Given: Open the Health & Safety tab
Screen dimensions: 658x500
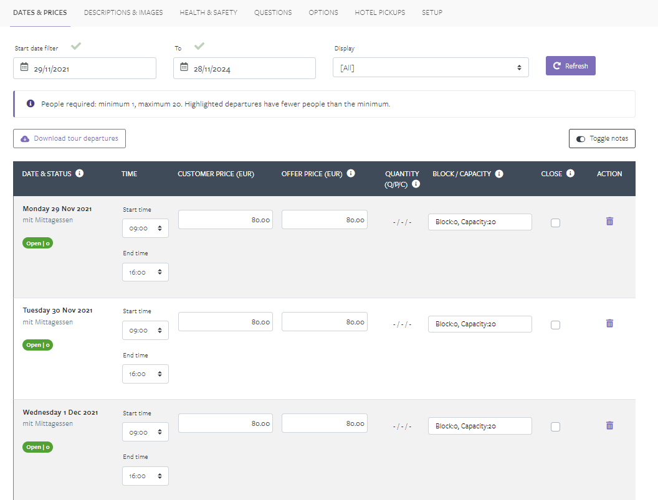Looking at the screenshot, I should click(x=209, y=12).
